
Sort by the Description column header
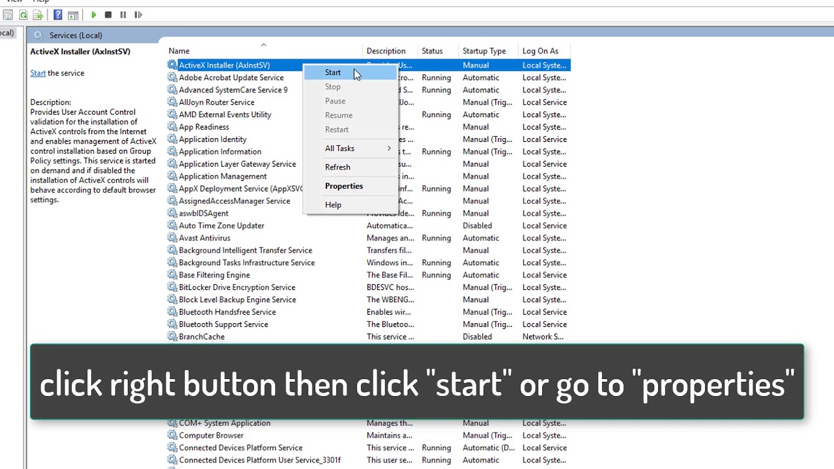[391, 51]
